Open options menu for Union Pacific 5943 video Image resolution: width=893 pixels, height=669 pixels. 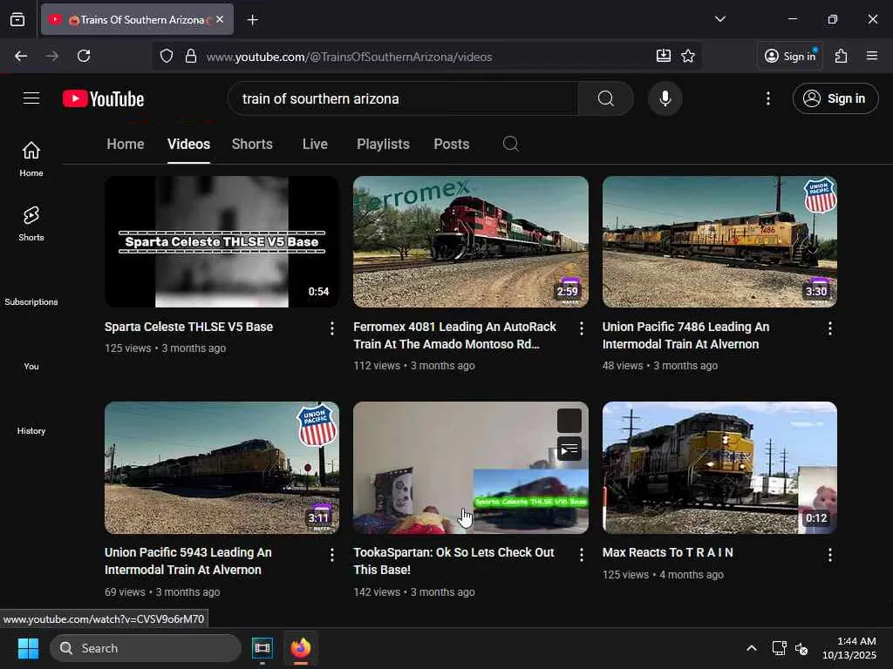332,555
